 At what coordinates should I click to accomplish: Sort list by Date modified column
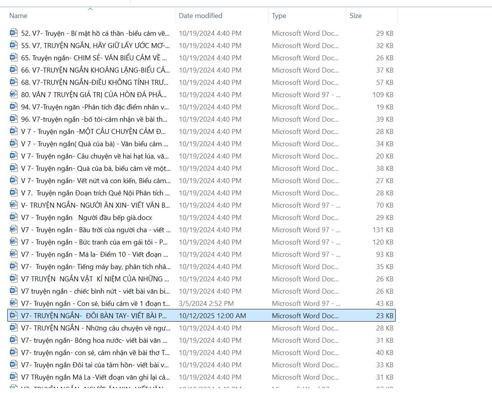[x=201, y=16]
